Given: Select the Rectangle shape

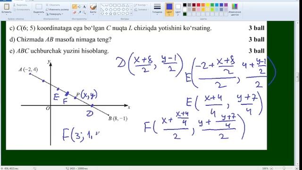Looking at the screenshot, I should click(x=115, y=5).
